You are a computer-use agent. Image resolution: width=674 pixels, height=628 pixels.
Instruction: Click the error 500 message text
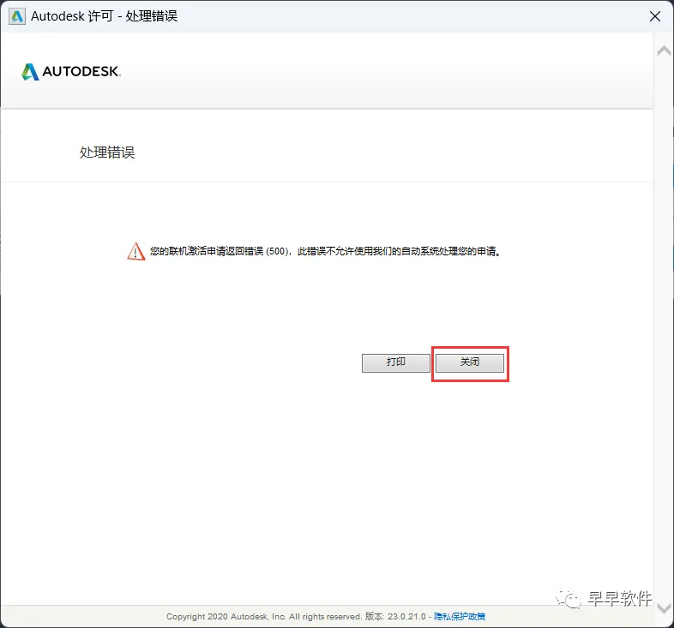pos(325,251)
